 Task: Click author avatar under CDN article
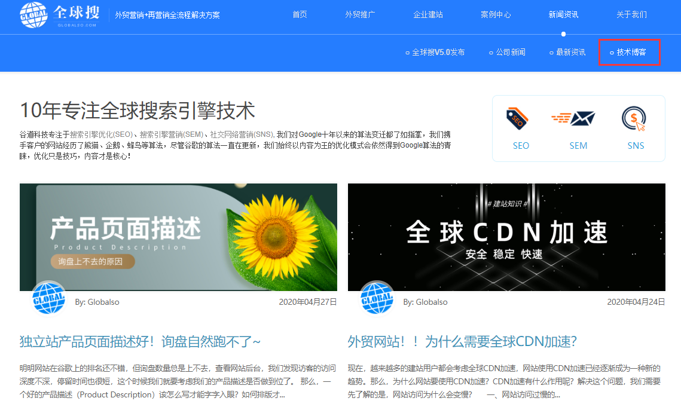click(x=377, y=297)
